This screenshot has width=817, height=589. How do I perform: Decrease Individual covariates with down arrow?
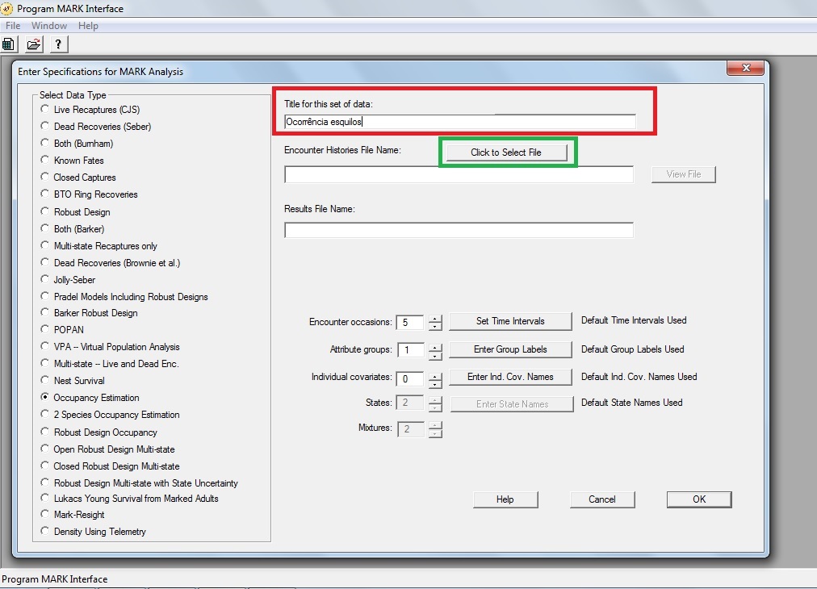pyautogui.click(x=435, y=384)
